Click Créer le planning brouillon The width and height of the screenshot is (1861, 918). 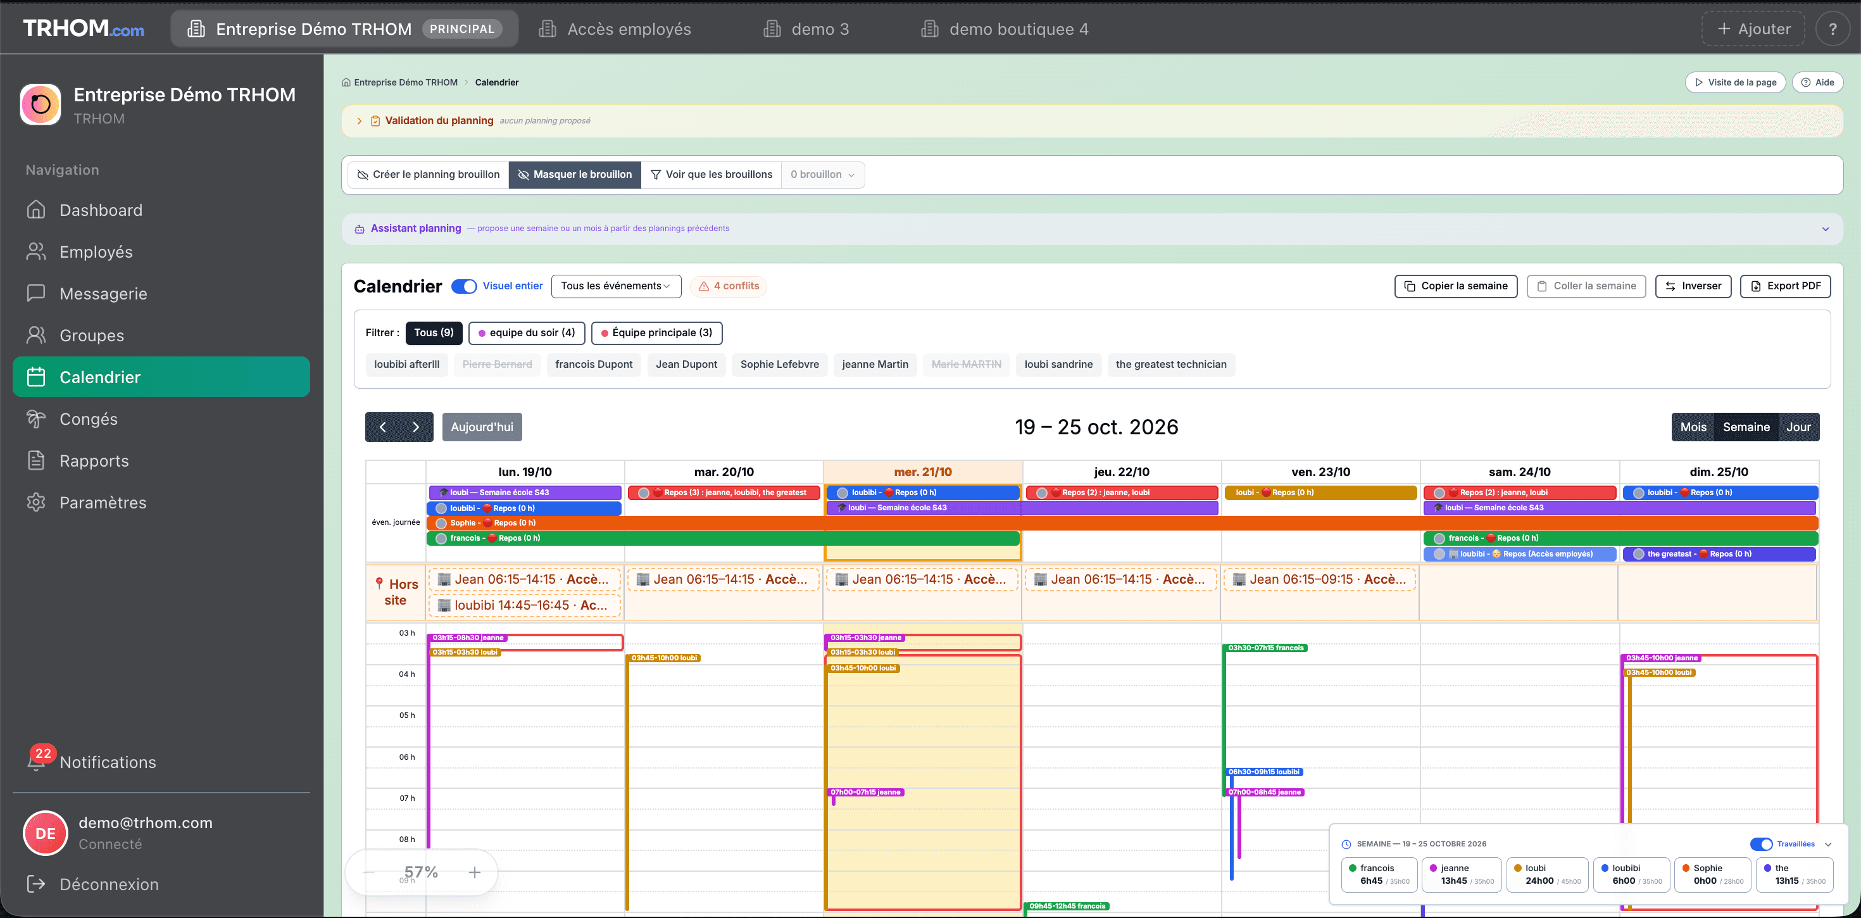click(429, 174)
